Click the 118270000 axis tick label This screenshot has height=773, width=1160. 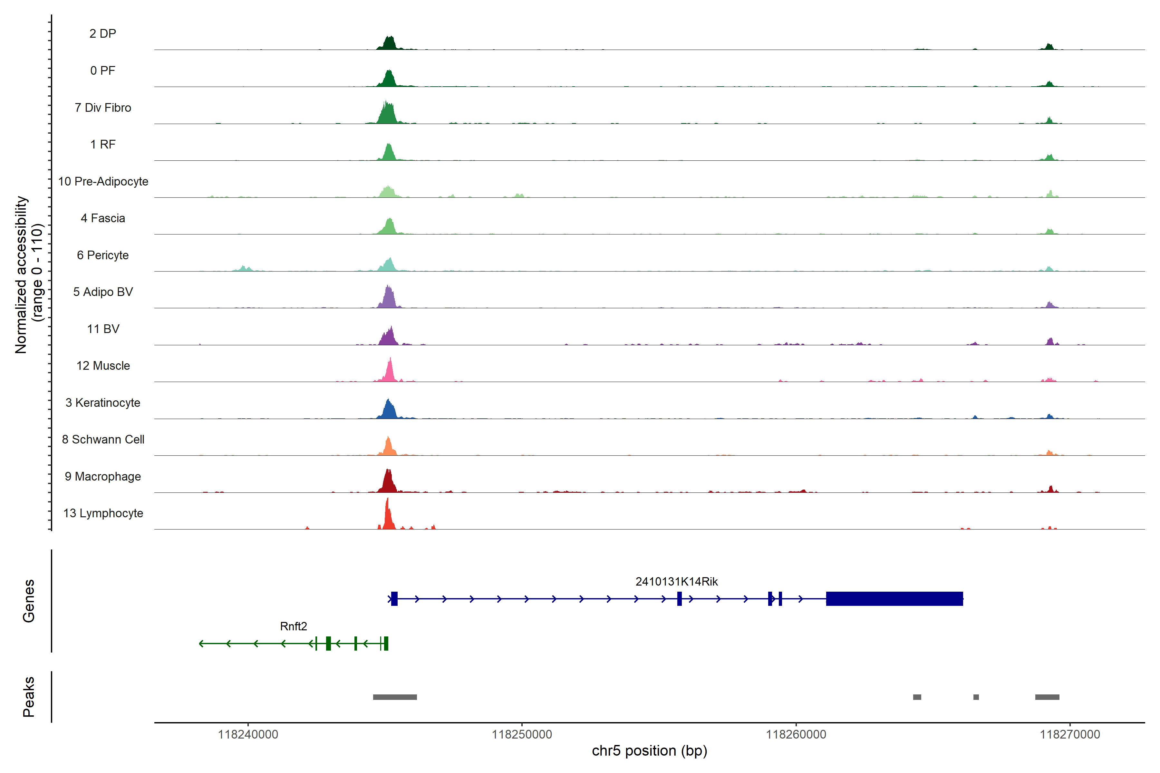1070,735
